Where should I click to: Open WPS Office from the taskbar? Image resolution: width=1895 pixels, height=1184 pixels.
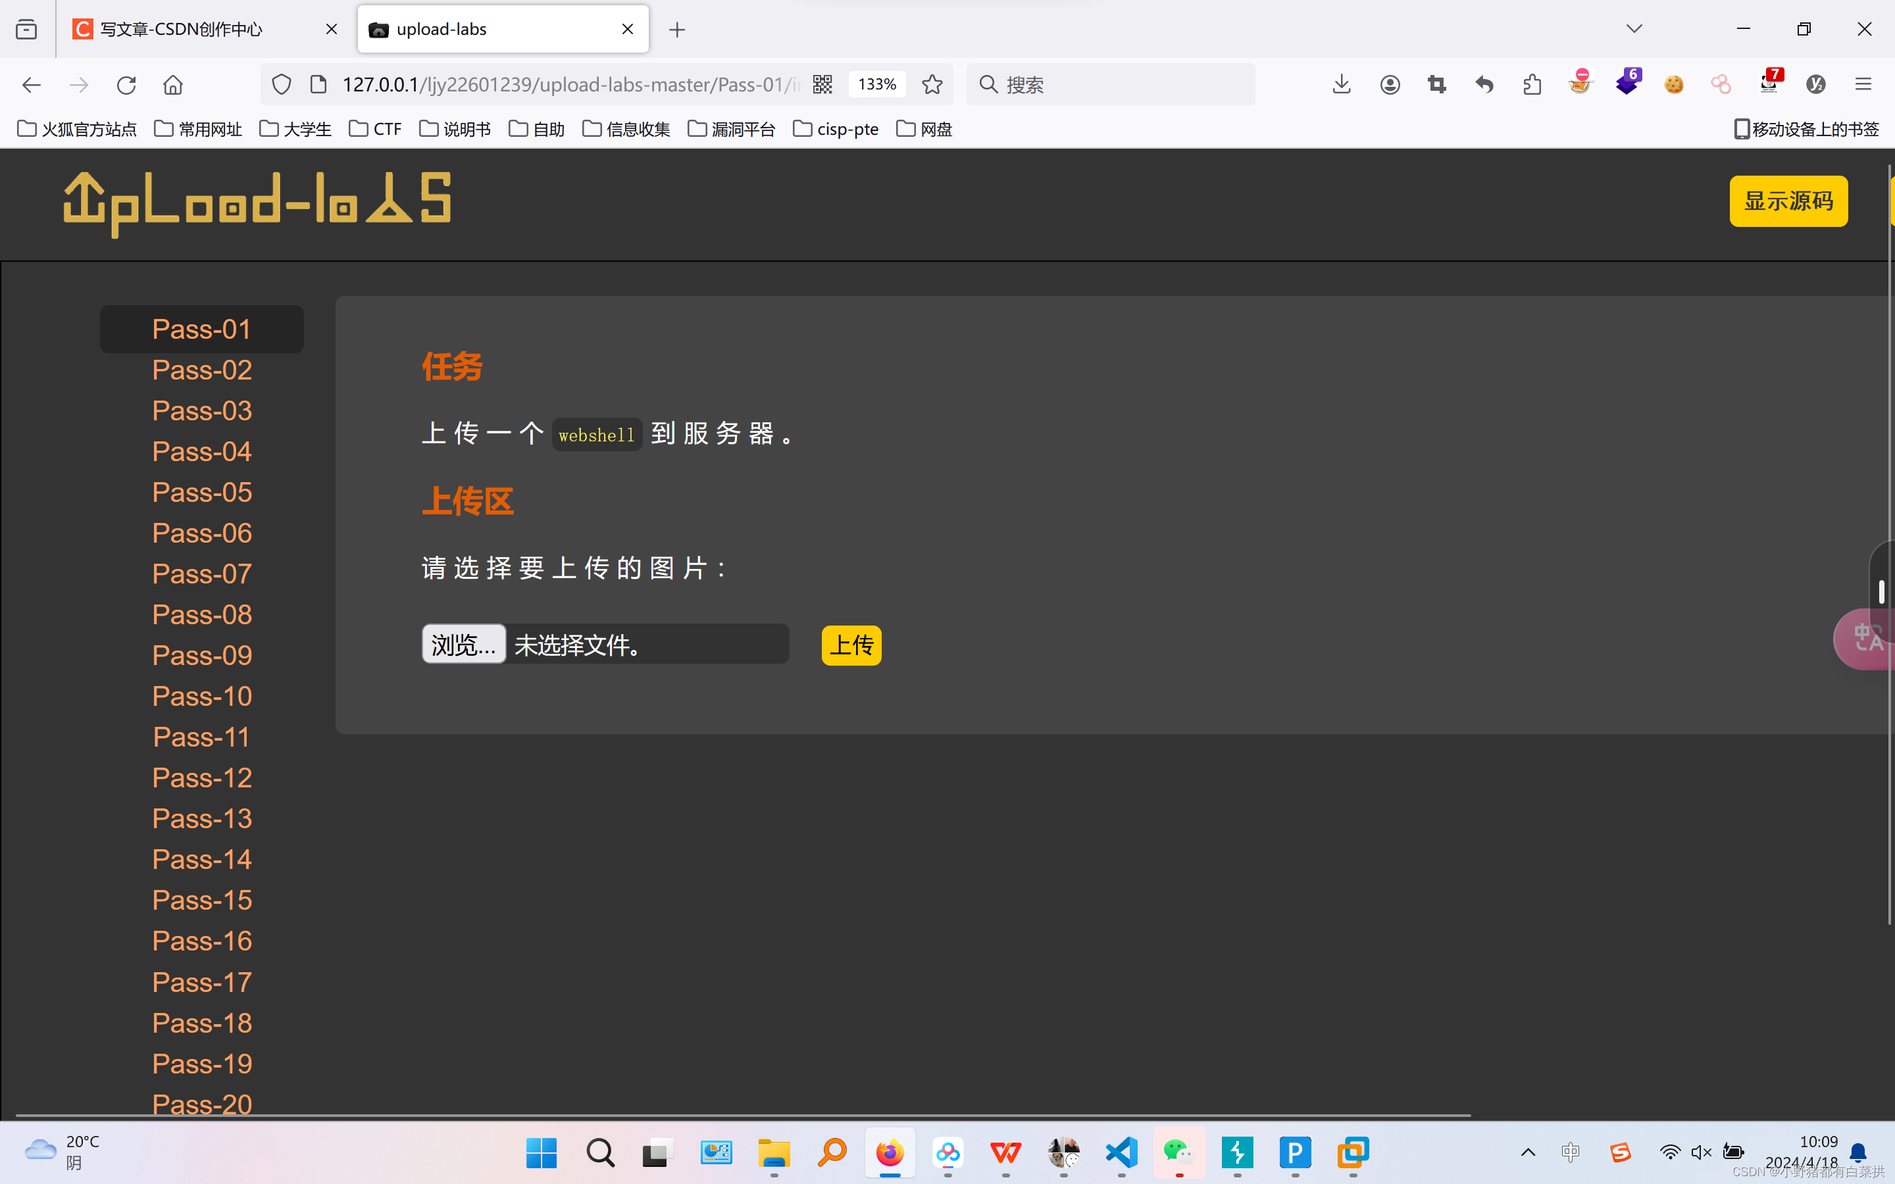click(x=1005, y=1152)
